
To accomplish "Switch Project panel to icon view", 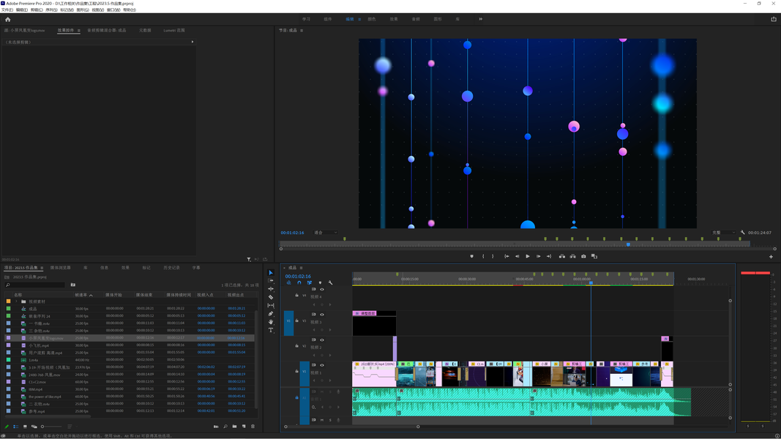I will [25, 427].
